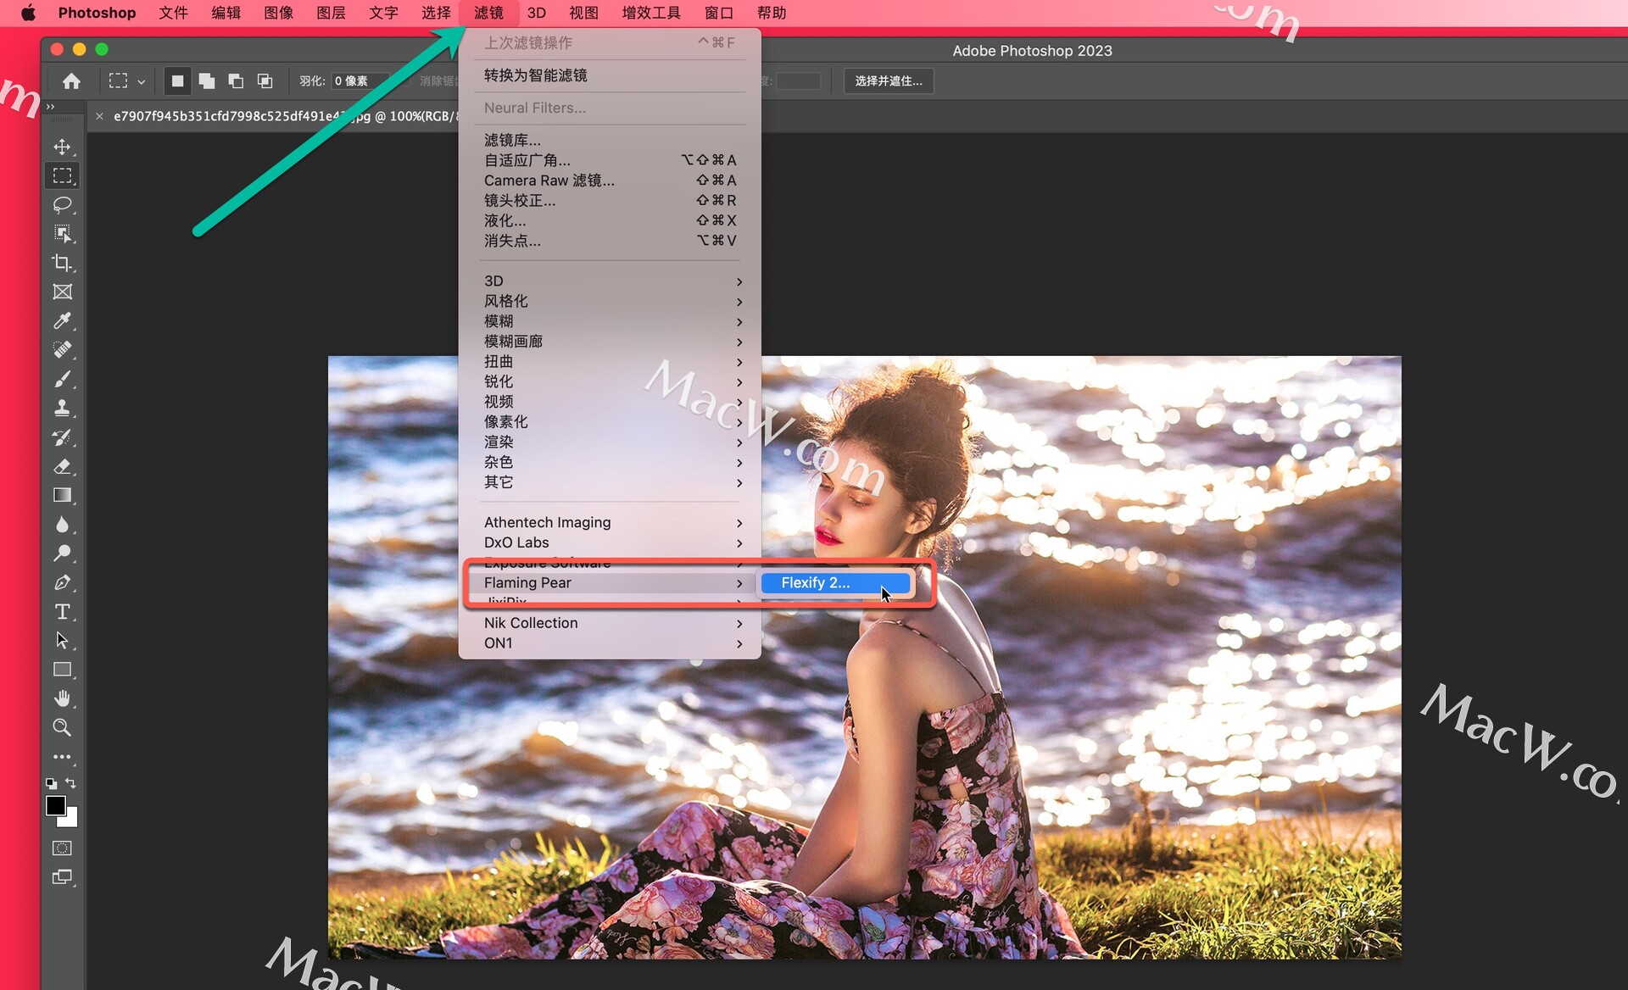This screenshot has height=990, width=1628.
Task: Select the Rectangle shape tool
Action: (63, 670)
